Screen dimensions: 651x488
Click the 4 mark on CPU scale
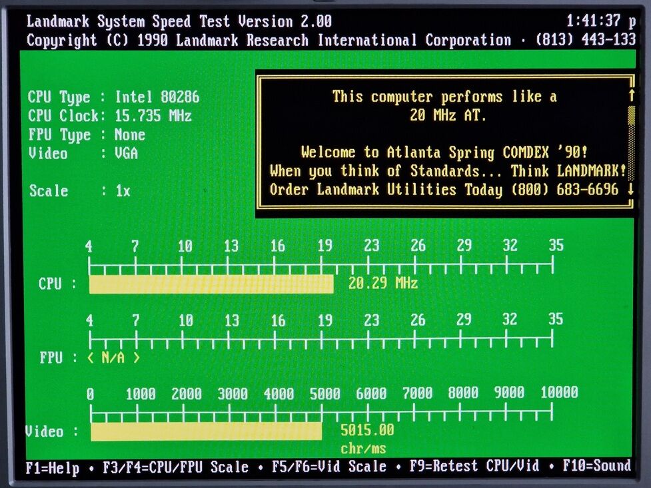(89, 246)
